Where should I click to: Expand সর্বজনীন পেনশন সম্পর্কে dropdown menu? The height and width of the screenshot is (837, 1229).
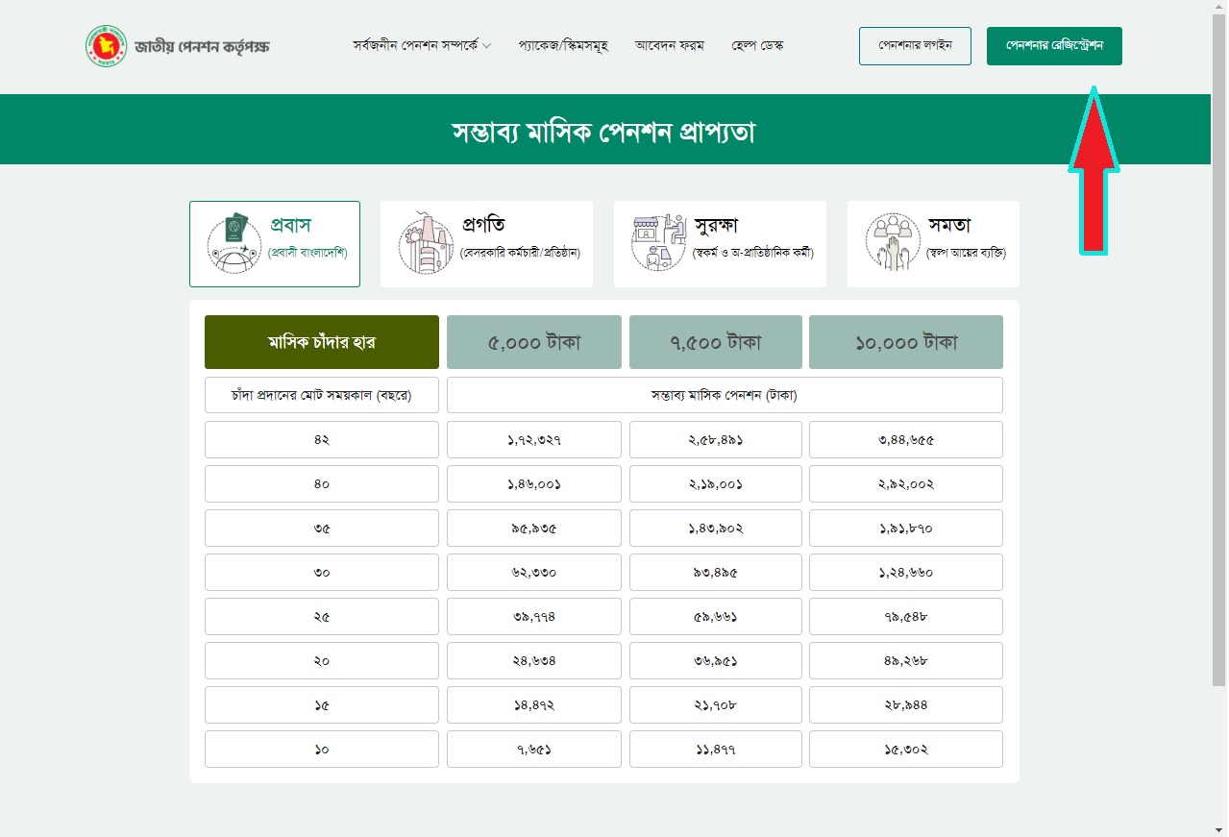[422, 45]
